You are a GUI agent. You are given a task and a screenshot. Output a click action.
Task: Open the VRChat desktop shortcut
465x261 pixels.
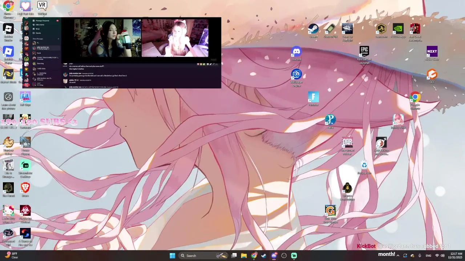pos(42,8)
